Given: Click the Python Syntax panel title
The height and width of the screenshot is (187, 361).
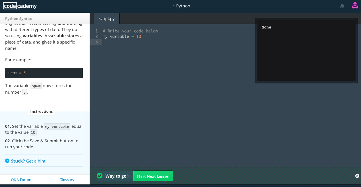Looking at the screenshot, I should pos(18,19).
